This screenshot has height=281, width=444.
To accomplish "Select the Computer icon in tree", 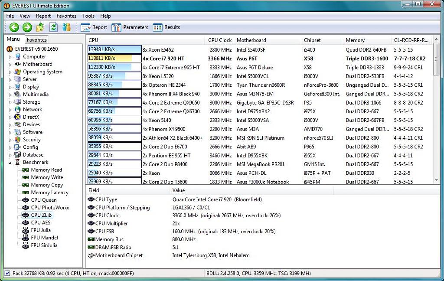I will click(17, 57).
